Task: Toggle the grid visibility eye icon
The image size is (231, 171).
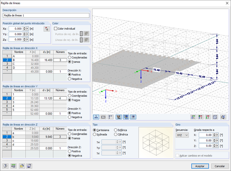Action: point(133,117)
